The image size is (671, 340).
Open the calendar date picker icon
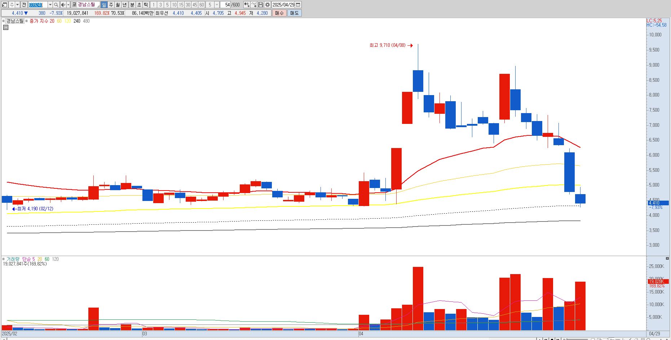pyautogui.click(x=298, y=5)
